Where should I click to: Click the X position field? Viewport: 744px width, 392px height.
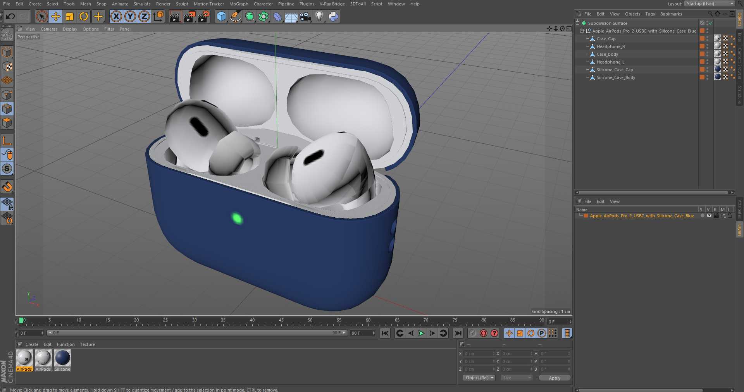tap(479, 354)
